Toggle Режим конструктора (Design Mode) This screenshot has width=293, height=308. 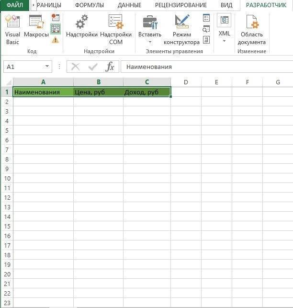181,29
